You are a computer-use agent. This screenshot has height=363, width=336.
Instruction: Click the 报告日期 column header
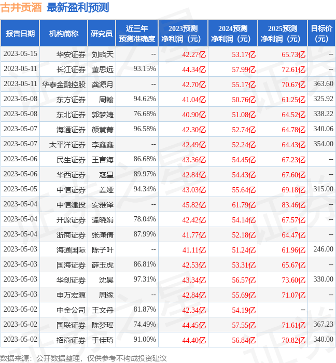pos(20,33)
